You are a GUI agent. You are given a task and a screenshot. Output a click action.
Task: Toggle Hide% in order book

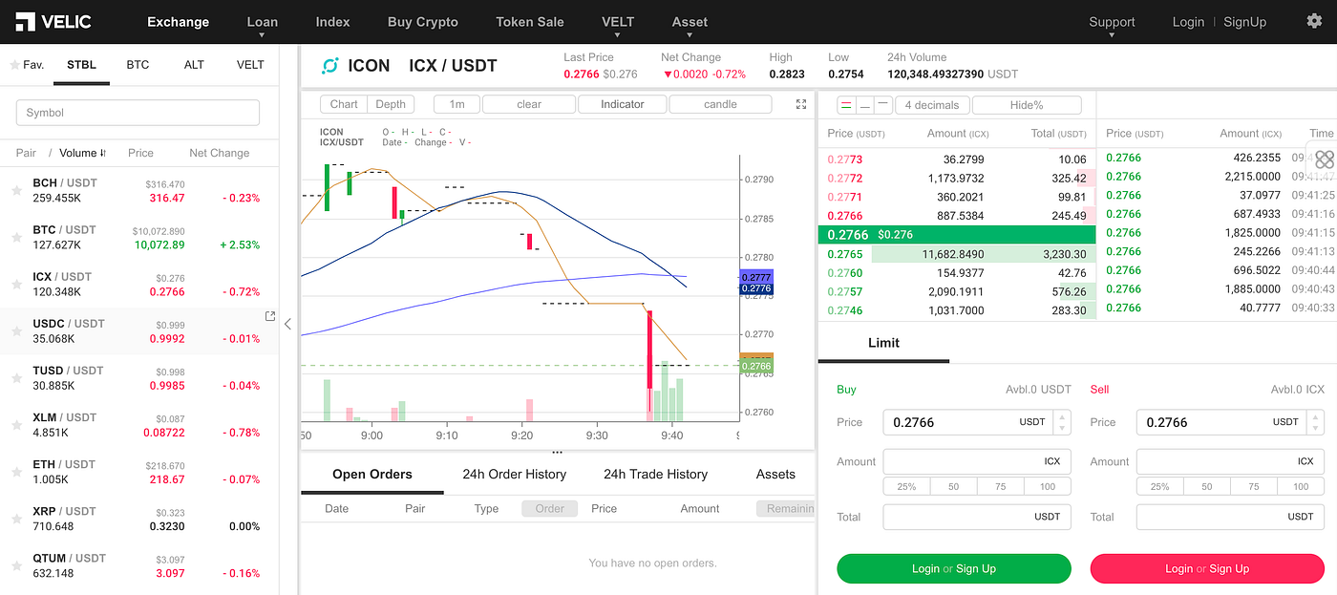[x=1027, y=105]
